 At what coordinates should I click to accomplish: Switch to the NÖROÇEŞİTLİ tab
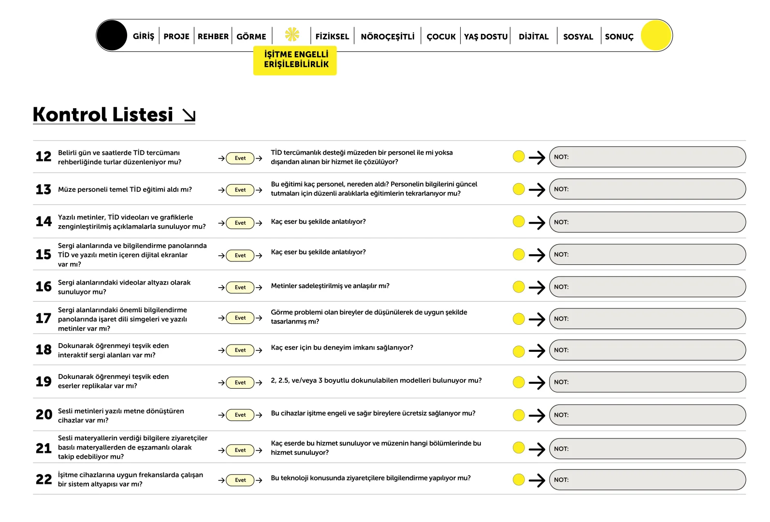click(388, 36)
